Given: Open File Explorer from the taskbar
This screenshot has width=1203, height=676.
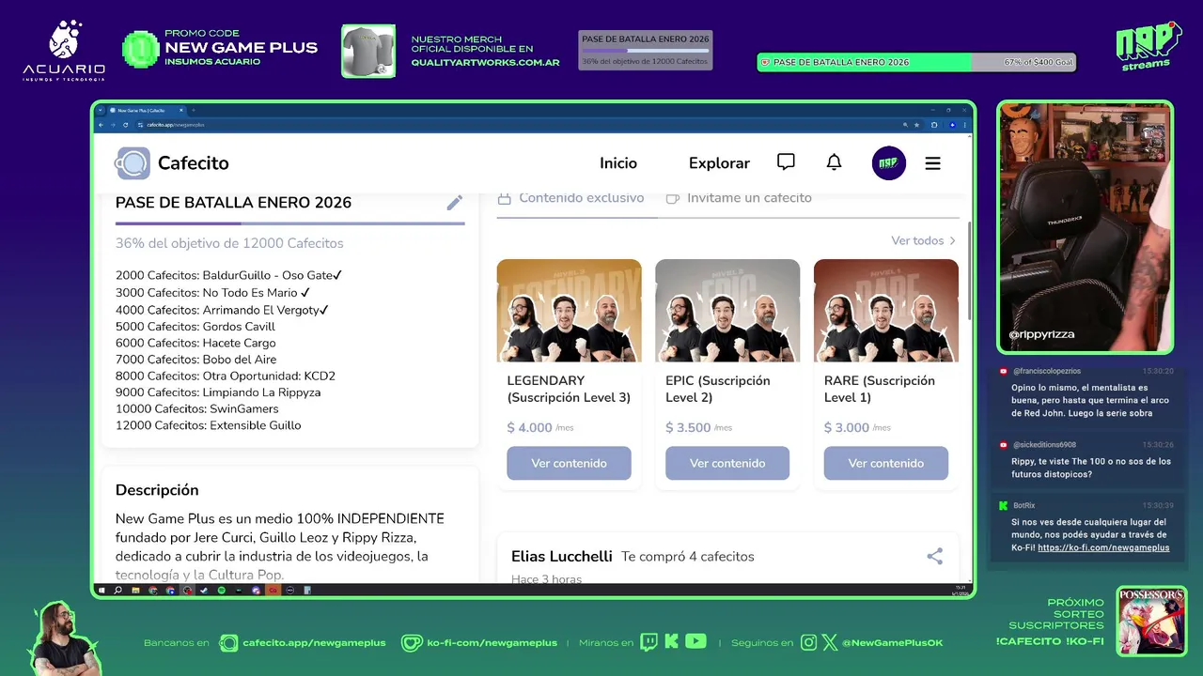Looking at the screenshot, I should [x=135, y=591].
